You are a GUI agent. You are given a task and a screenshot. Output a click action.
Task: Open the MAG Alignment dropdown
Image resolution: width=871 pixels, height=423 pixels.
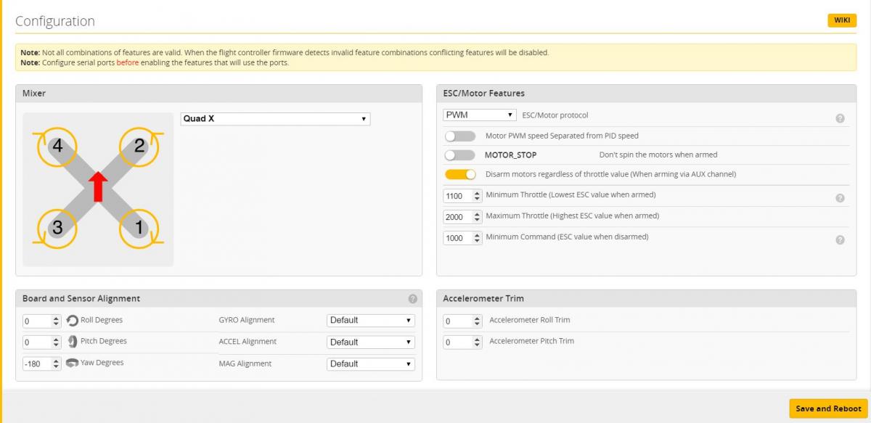tap(371, 364)
